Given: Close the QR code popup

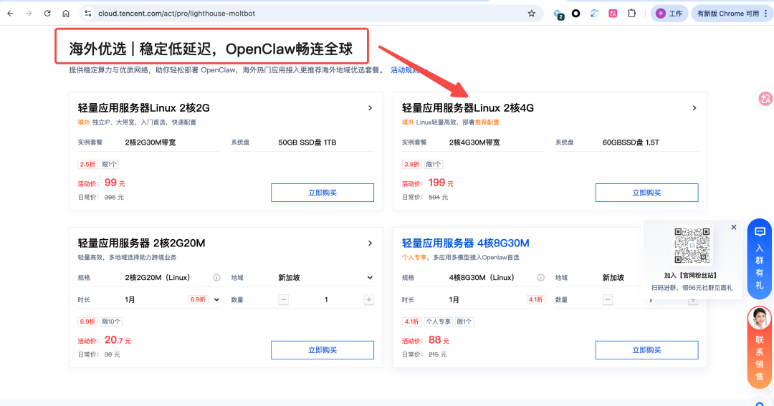Looking at the screenshot, I should click(734, 228).
